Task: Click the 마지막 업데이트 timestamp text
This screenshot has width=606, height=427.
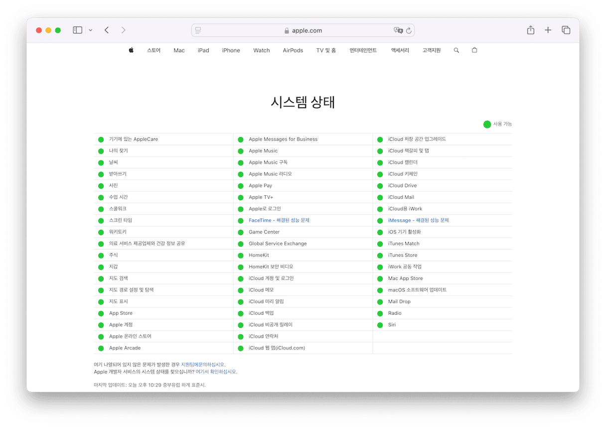Action: [150, 385]
